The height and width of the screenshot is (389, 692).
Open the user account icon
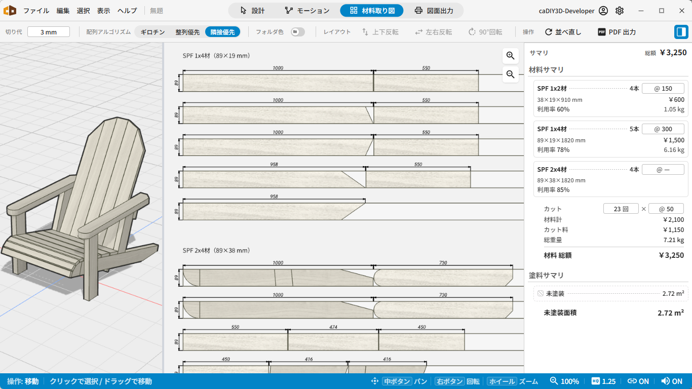(x=603, y=11)
